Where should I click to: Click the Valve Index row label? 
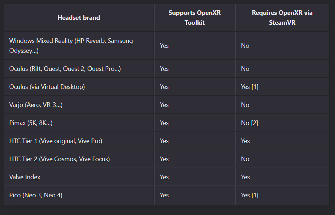pos(25,177)
